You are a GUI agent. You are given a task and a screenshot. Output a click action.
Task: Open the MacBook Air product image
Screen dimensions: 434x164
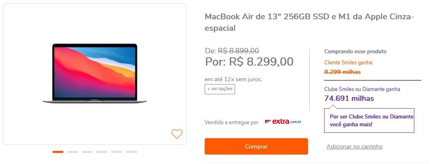click(95, 73)
